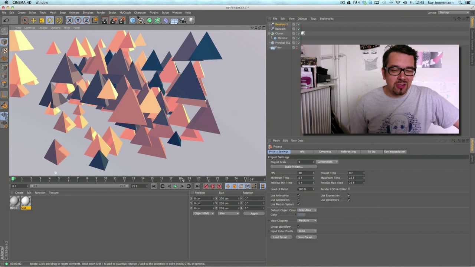Switch to the Dynamics tab
This screenshot has width=475, height=267.
click(325, 152)
